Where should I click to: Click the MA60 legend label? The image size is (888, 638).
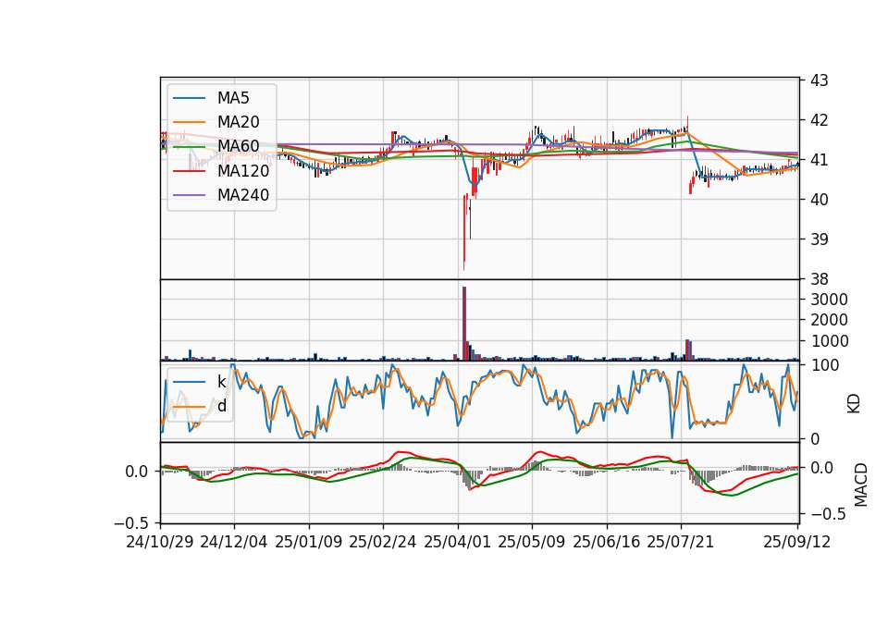(x=238, y=146)
